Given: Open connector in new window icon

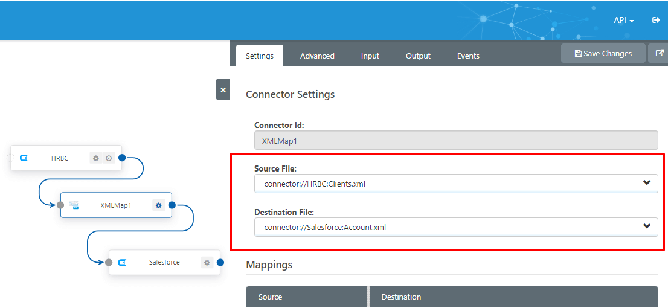Looking at the screenshot, I should click(x=658, y=53).
